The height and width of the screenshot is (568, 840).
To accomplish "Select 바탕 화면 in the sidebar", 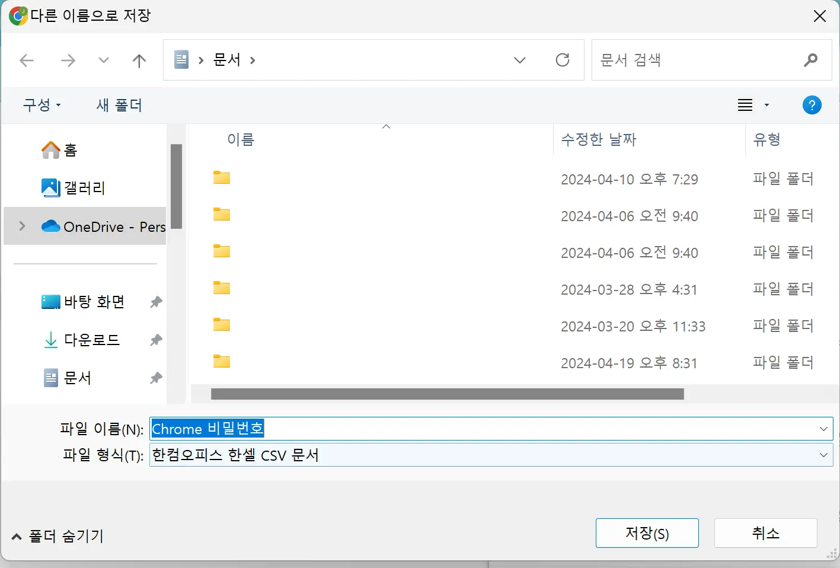I will click(x=94, y=302).
